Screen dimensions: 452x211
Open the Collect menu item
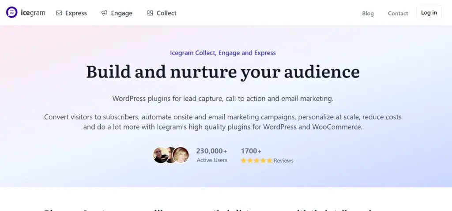[162, 13]
